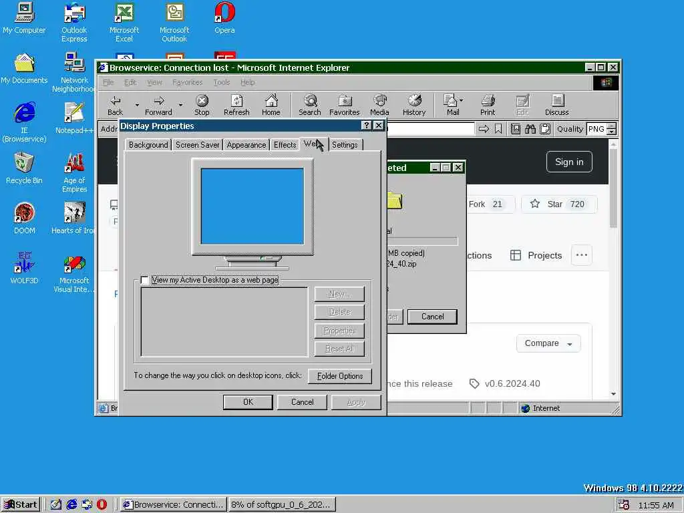Switch to the Settings tab
Viewport: 684px width, 513px height.
click(345, 145)
